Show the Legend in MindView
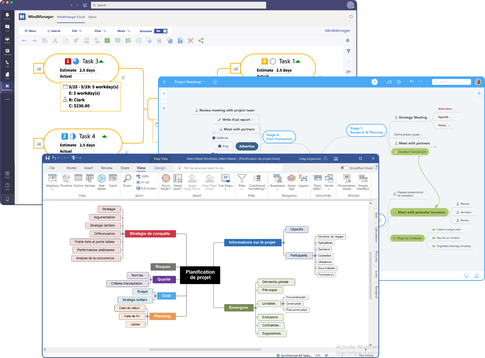Image resolution: width=485 pixels, height=358 pixels. click(303, 181)
